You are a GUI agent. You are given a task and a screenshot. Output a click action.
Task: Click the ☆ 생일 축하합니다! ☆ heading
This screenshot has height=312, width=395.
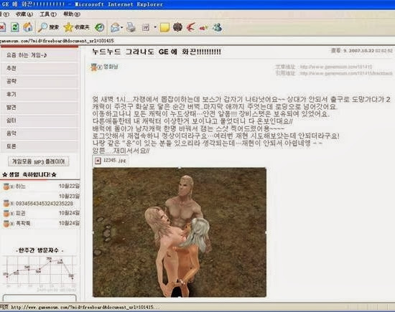pos(29,174)
